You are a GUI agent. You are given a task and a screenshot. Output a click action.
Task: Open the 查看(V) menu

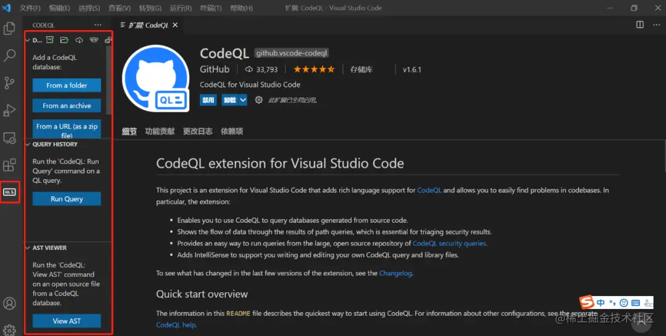[x=120, y=8]
